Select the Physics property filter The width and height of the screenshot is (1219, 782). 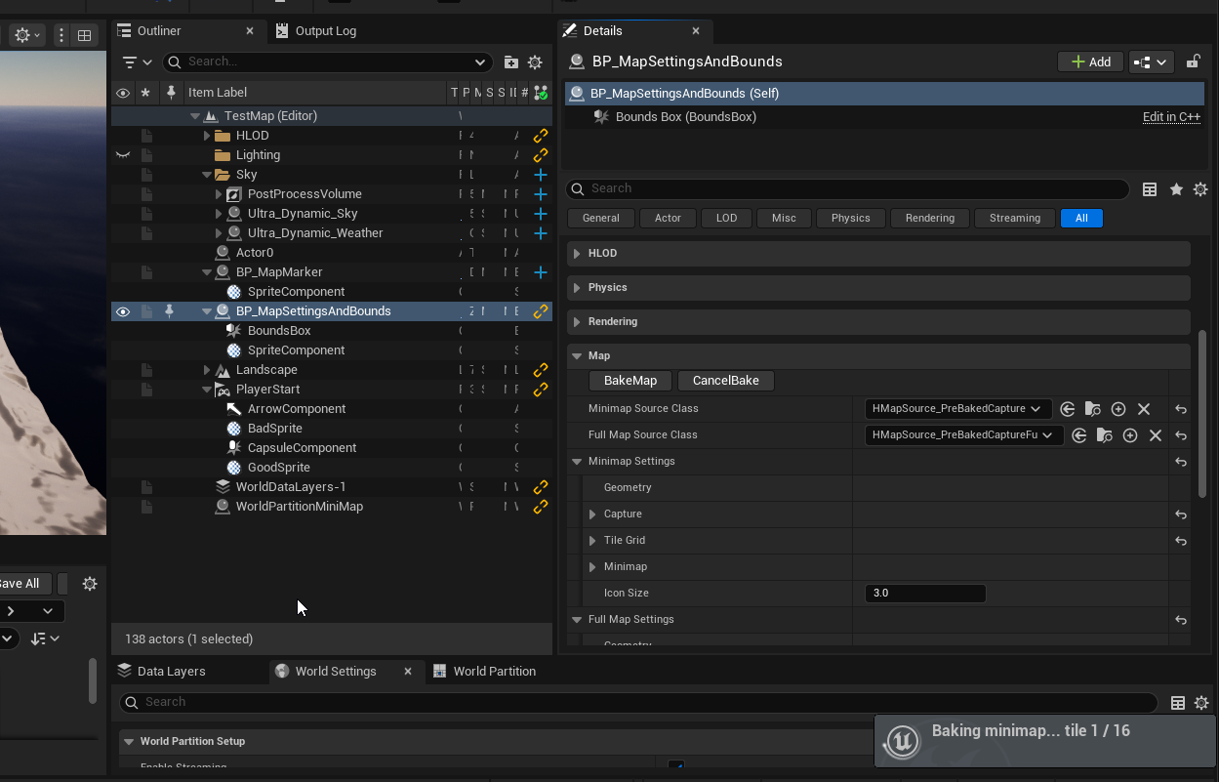coord(850,219)
